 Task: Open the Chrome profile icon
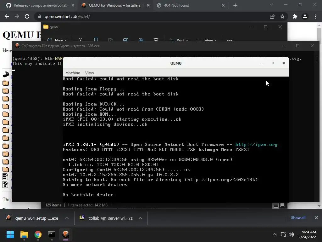pyautogui.click(x=305, y=16)
